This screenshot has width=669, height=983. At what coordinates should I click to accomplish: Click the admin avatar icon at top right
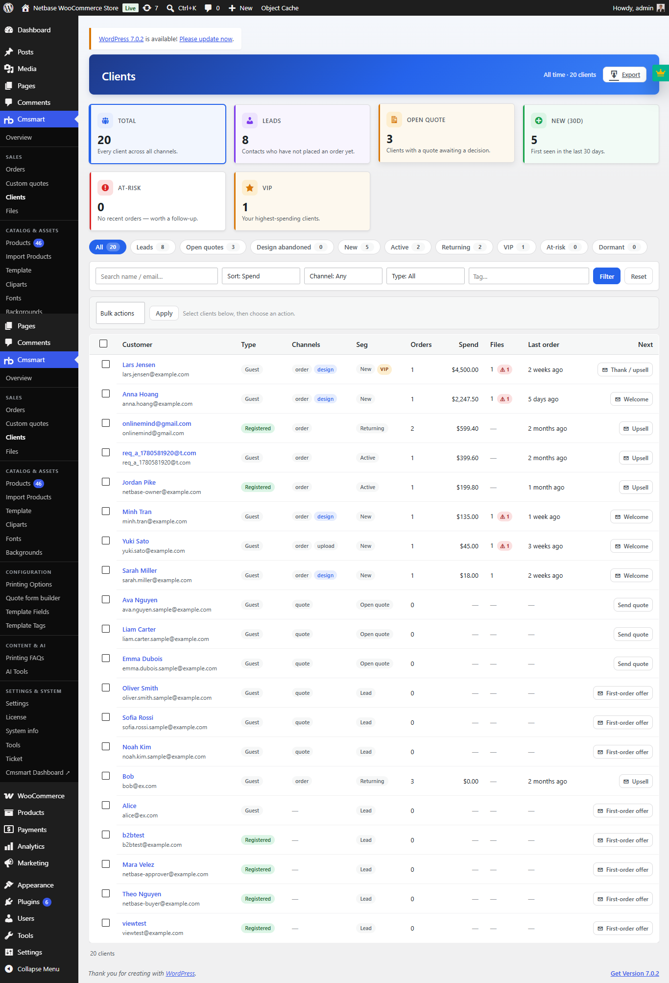661,8
